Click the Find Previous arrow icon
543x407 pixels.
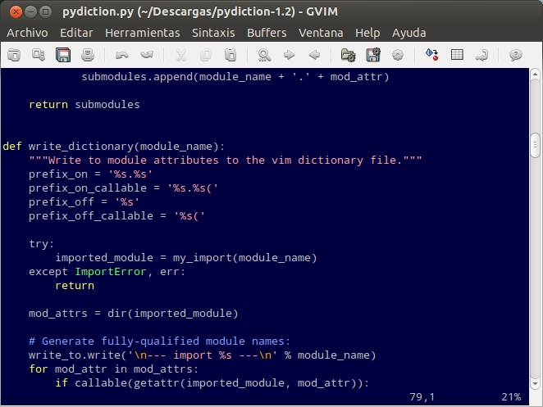pos(314,55)
